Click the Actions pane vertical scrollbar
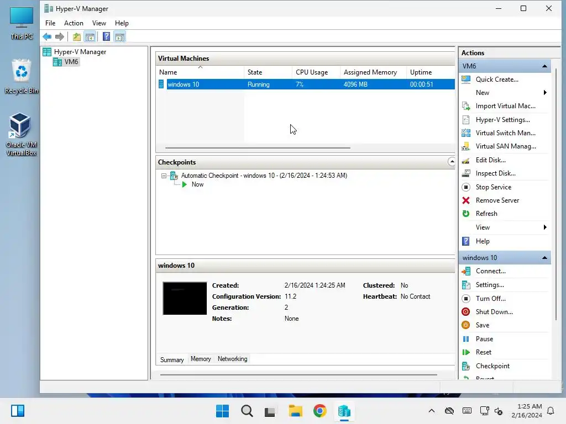 [x=555, y=195]
